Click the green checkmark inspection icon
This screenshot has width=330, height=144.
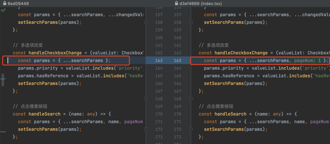(x=3, y=10)
